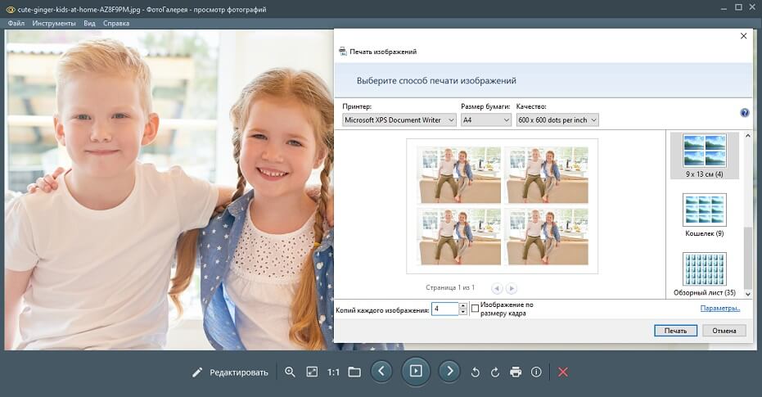
Task: Select the Обзорный лист (35) layout
Action: (x=704, y=274)
